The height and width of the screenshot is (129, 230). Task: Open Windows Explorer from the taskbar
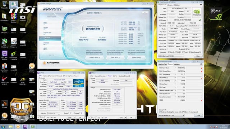[11, 126]
